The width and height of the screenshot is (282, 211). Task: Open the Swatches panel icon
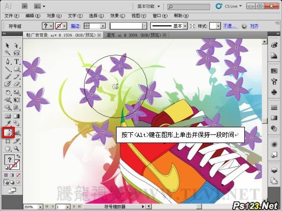(x=274, y=71)
